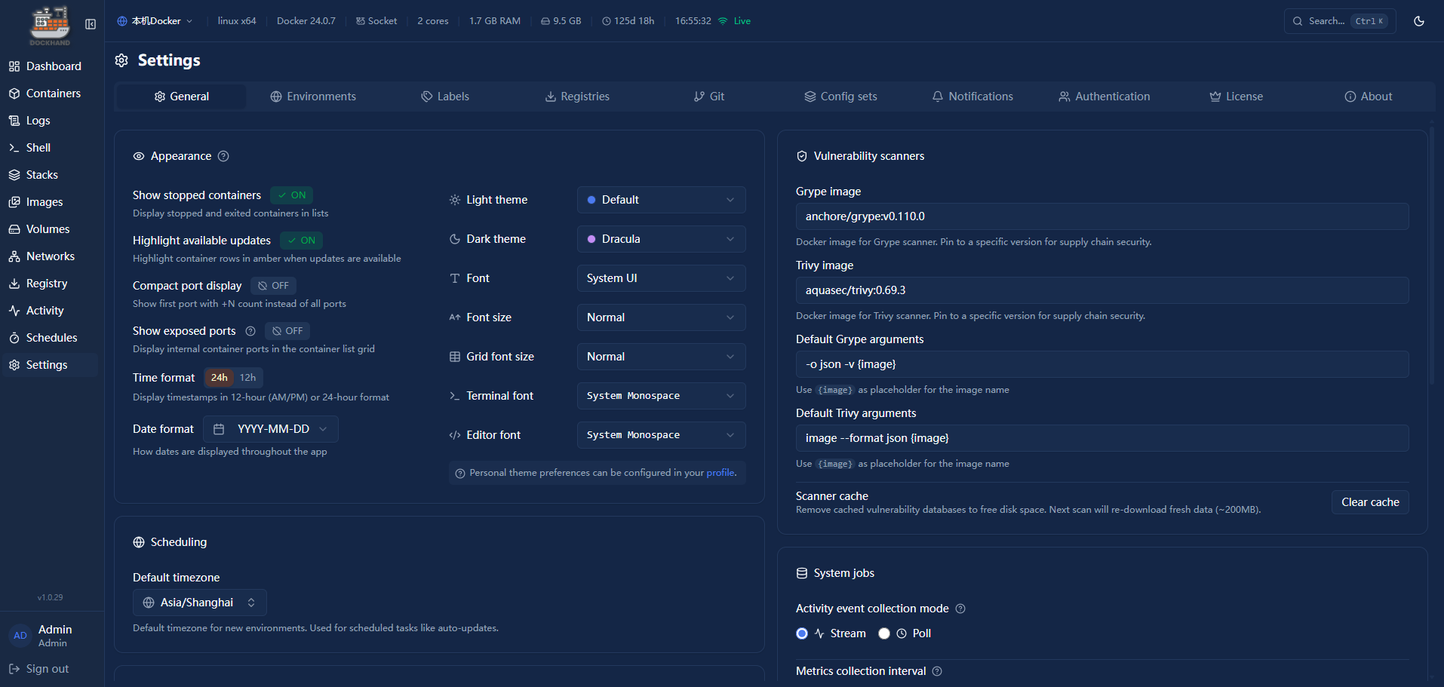The width and height of the screenshot is (1444, 687).
Task: Click the search magnifier icon
Action: pos(1298,21)
